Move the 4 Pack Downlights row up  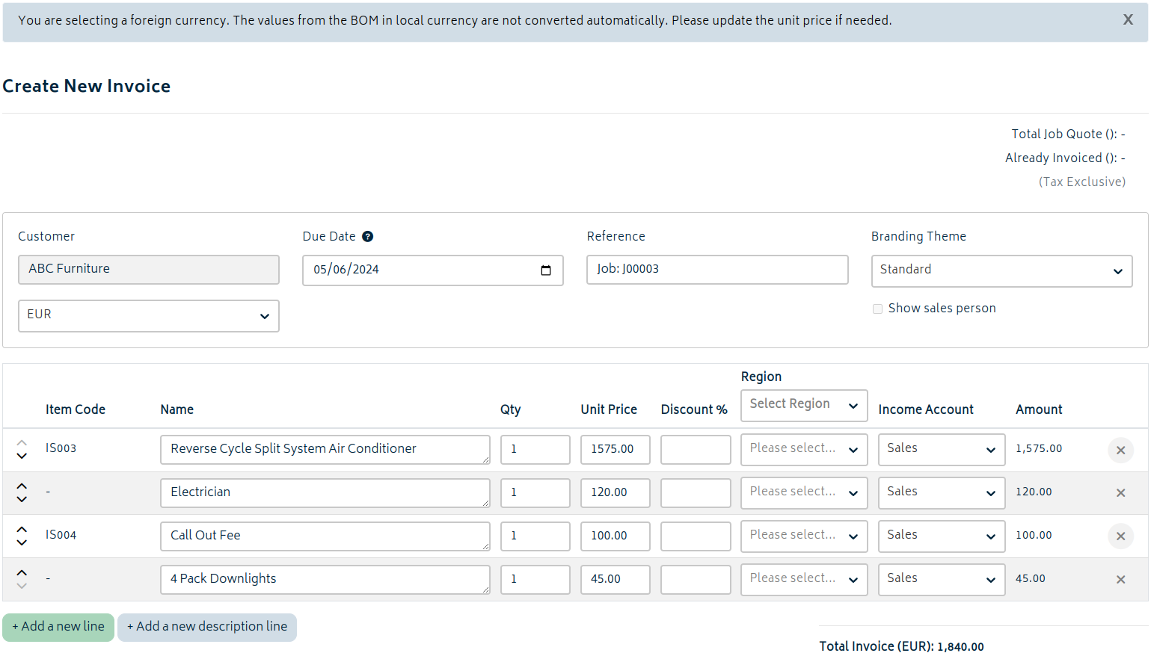click(x=22, y=572)
